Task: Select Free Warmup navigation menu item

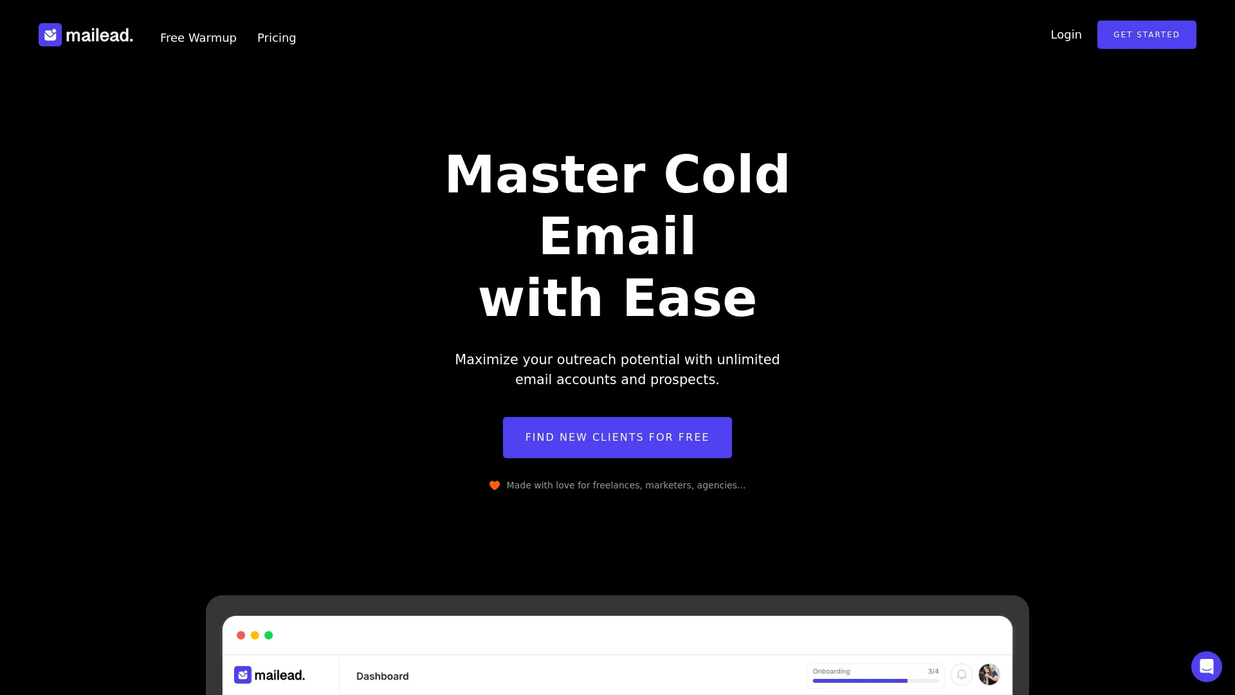Action: click(x=197, y=38)
